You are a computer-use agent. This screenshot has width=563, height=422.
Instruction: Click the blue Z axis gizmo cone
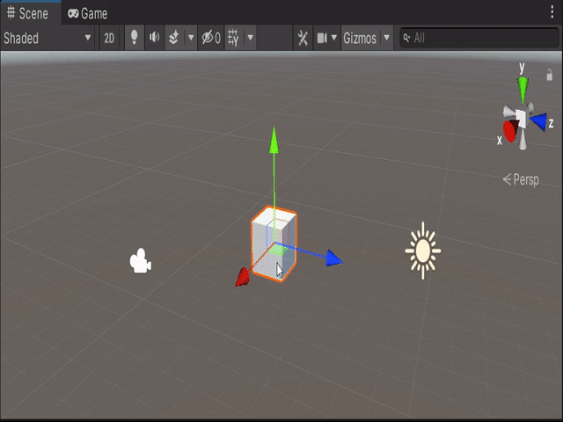538,121
